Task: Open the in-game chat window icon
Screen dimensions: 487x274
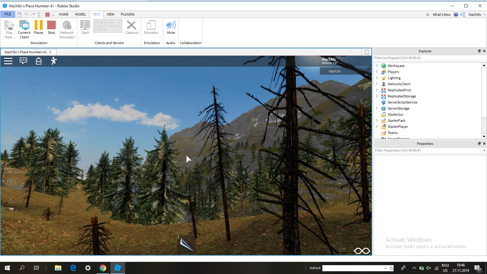Action: (x=23, y=61)
